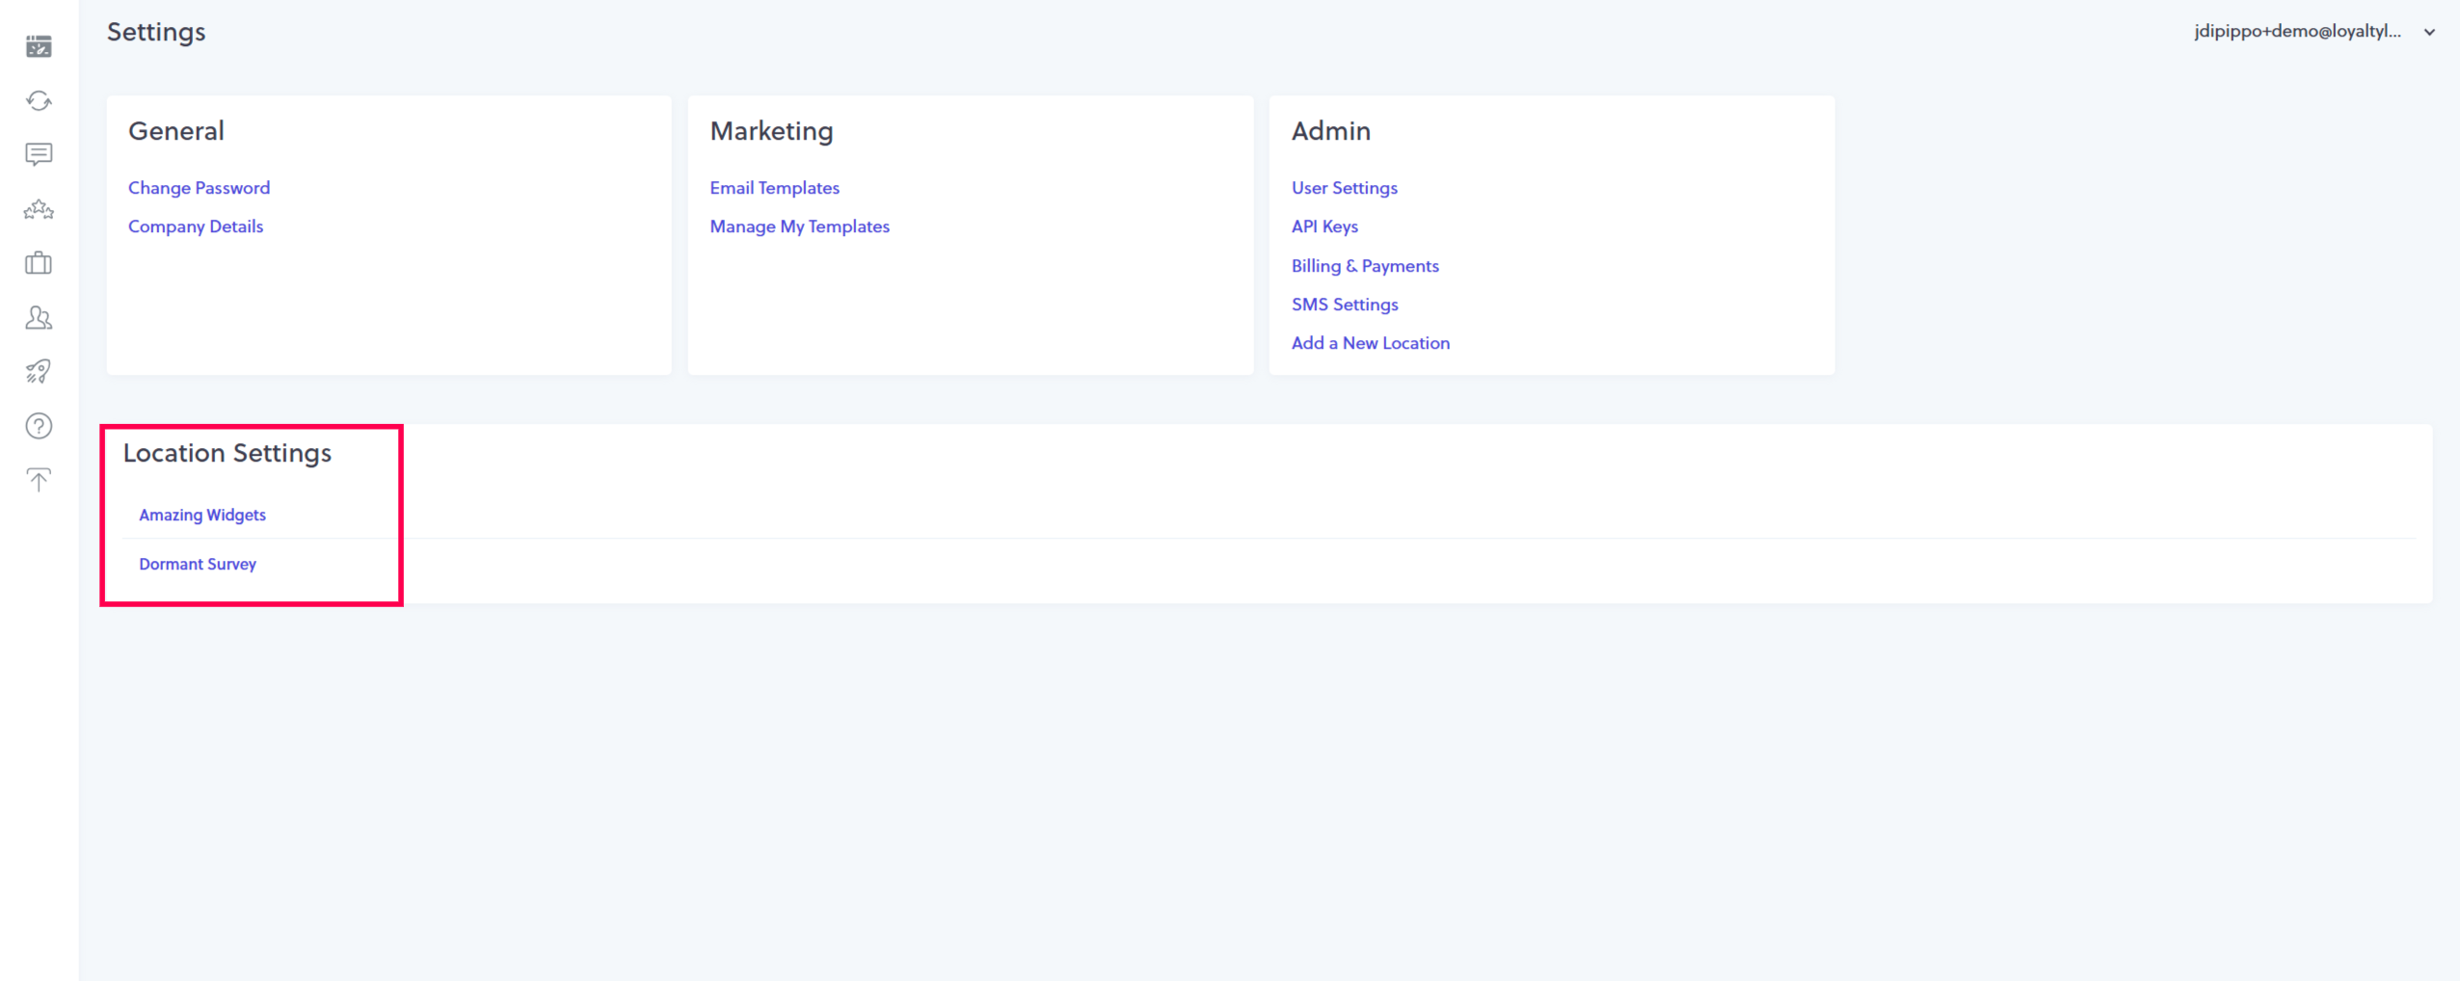The width and height of the screenshot is (2460, 981).
Task: Open the dashboard icon in sidebar
Action: (x=39, y=46)
